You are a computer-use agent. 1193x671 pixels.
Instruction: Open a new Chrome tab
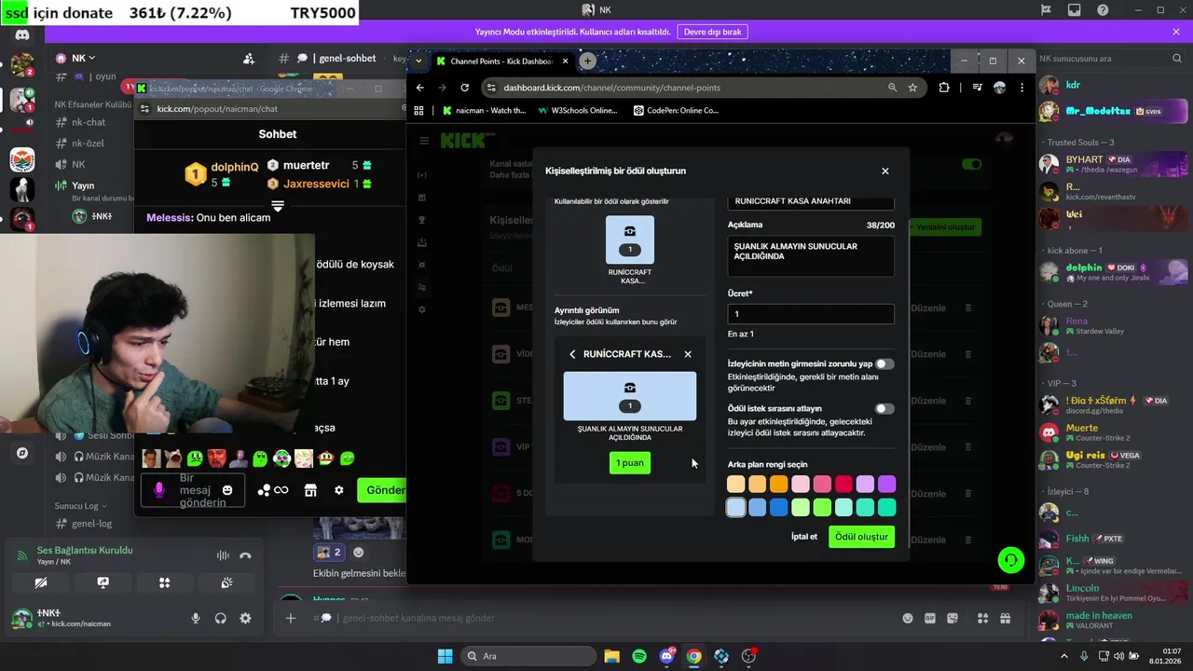587,61
